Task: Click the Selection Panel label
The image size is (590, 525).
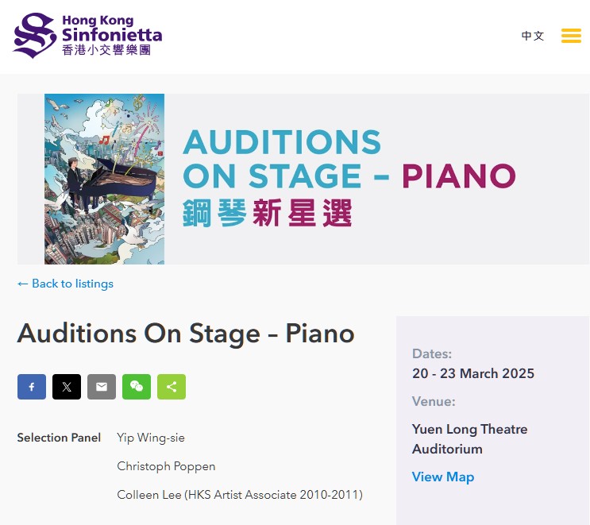Action: pos(59,438)
